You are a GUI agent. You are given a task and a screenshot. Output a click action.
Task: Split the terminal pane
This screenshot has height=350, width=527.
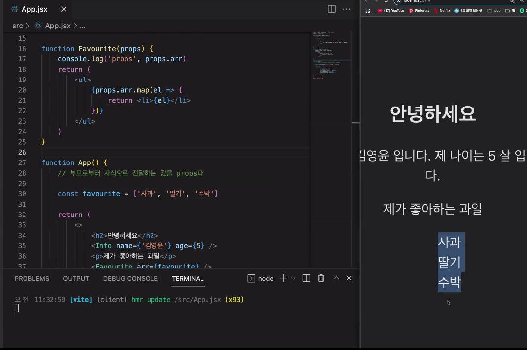click(x=306, y=278)
